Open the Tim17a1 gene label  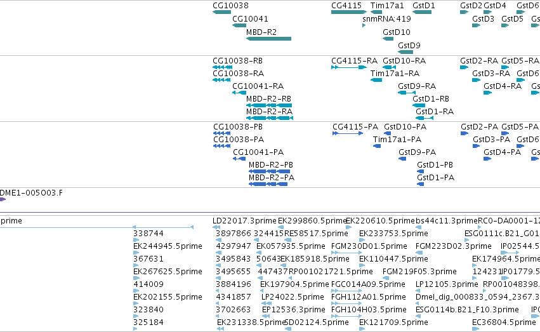point(387,6)
